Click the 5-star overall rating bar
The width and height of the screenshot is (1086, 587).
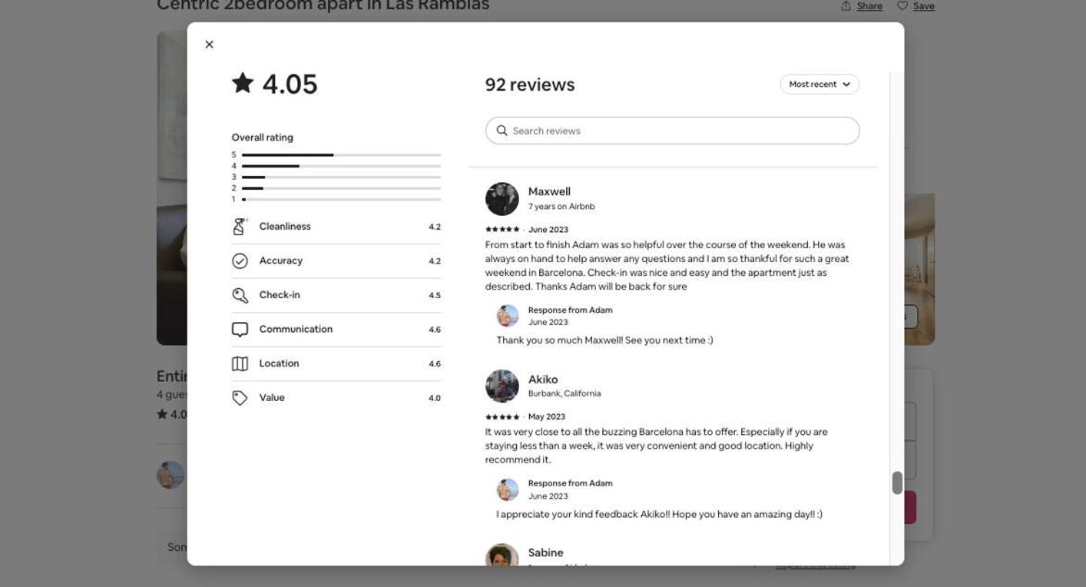pyautogui.click(x=341, y=155)
